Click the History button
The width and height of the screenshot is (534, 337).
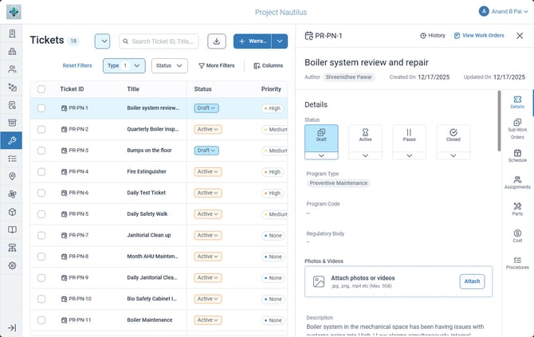click(x=433, y=35)
